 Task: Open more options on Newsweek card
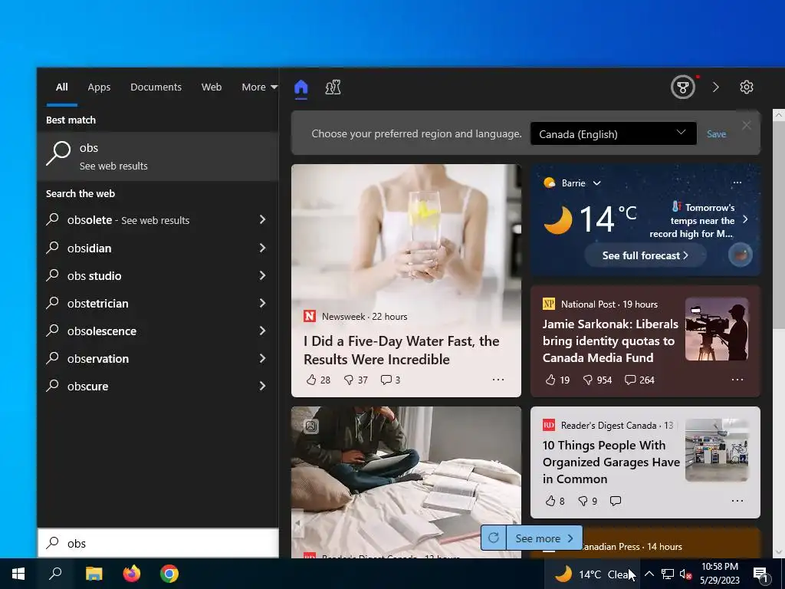point(498,380)
